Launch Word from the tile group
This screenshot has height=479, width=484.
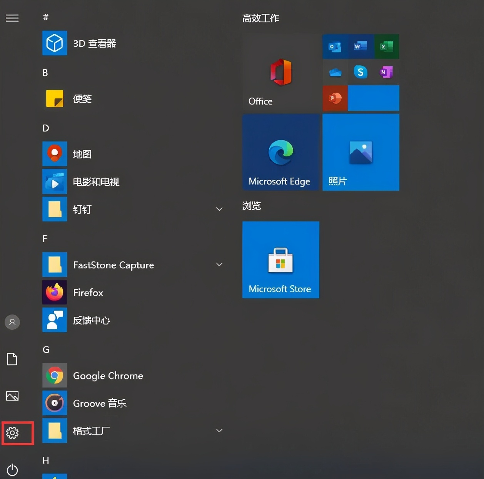pyautogui.click(x=360, y=46)
